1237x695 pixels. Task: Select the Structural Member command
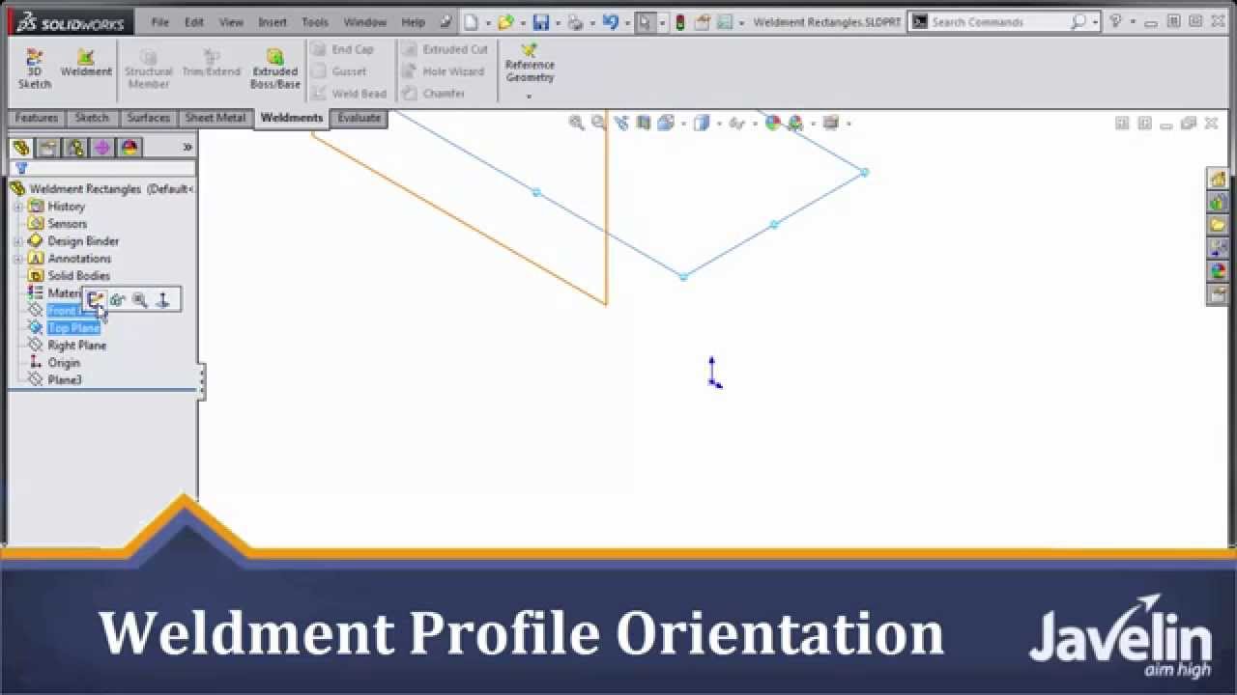(x=148, y=69)
